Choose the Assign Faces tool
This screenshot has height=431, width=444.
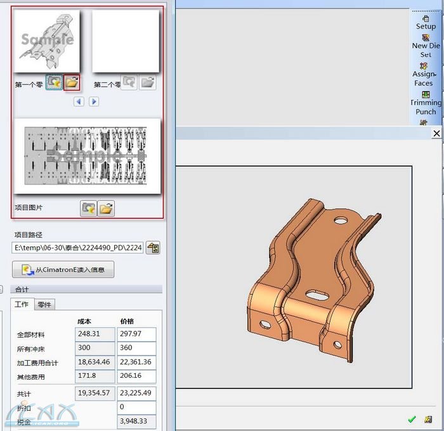[424, 74]
